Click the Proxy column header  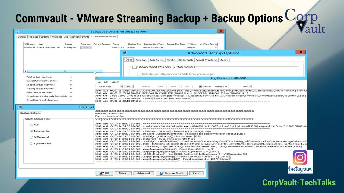(116, 44)
